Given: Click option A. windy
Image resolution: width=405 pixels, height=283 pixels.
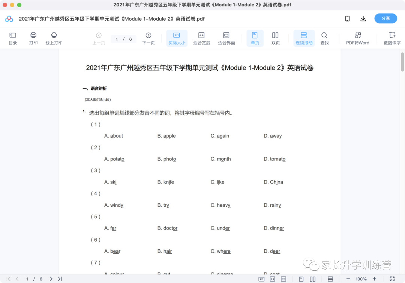Looking at the screenshot, I should pos(114,205).
